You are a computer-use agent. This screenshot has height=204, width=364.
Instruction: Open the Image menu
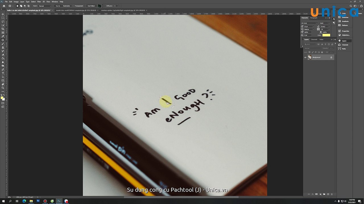coord(16,2)
